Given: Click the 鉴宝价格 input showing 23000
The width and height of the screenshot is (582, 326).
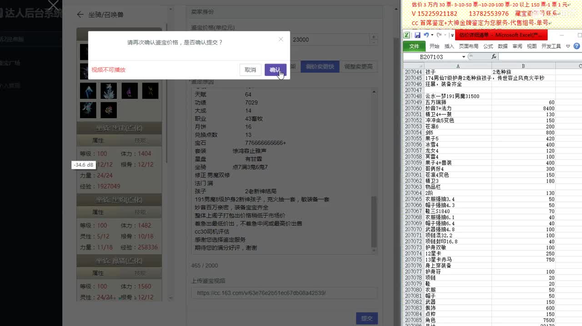Looking at the screenshot, I should [330, 40].
